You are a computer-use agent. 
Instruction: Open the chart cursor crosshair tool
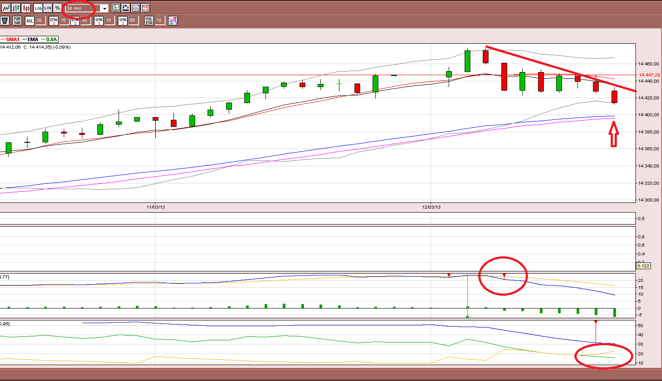(116, 8)
